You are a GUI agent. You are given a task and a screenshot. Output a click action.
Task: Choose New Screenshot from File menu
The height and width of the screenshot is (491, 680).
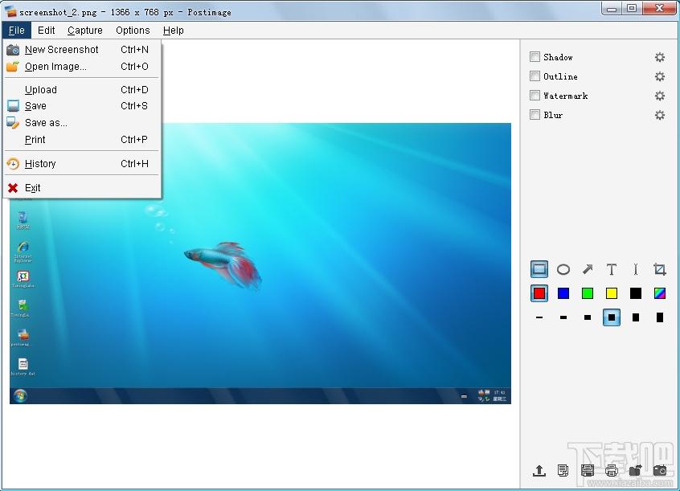82,50
